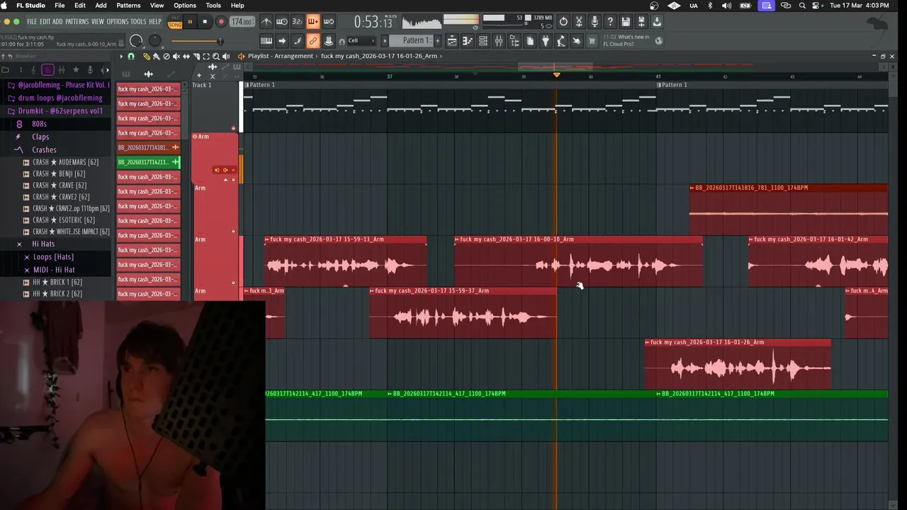
Task: Open macOS View menu bar item
Action: 157,5
